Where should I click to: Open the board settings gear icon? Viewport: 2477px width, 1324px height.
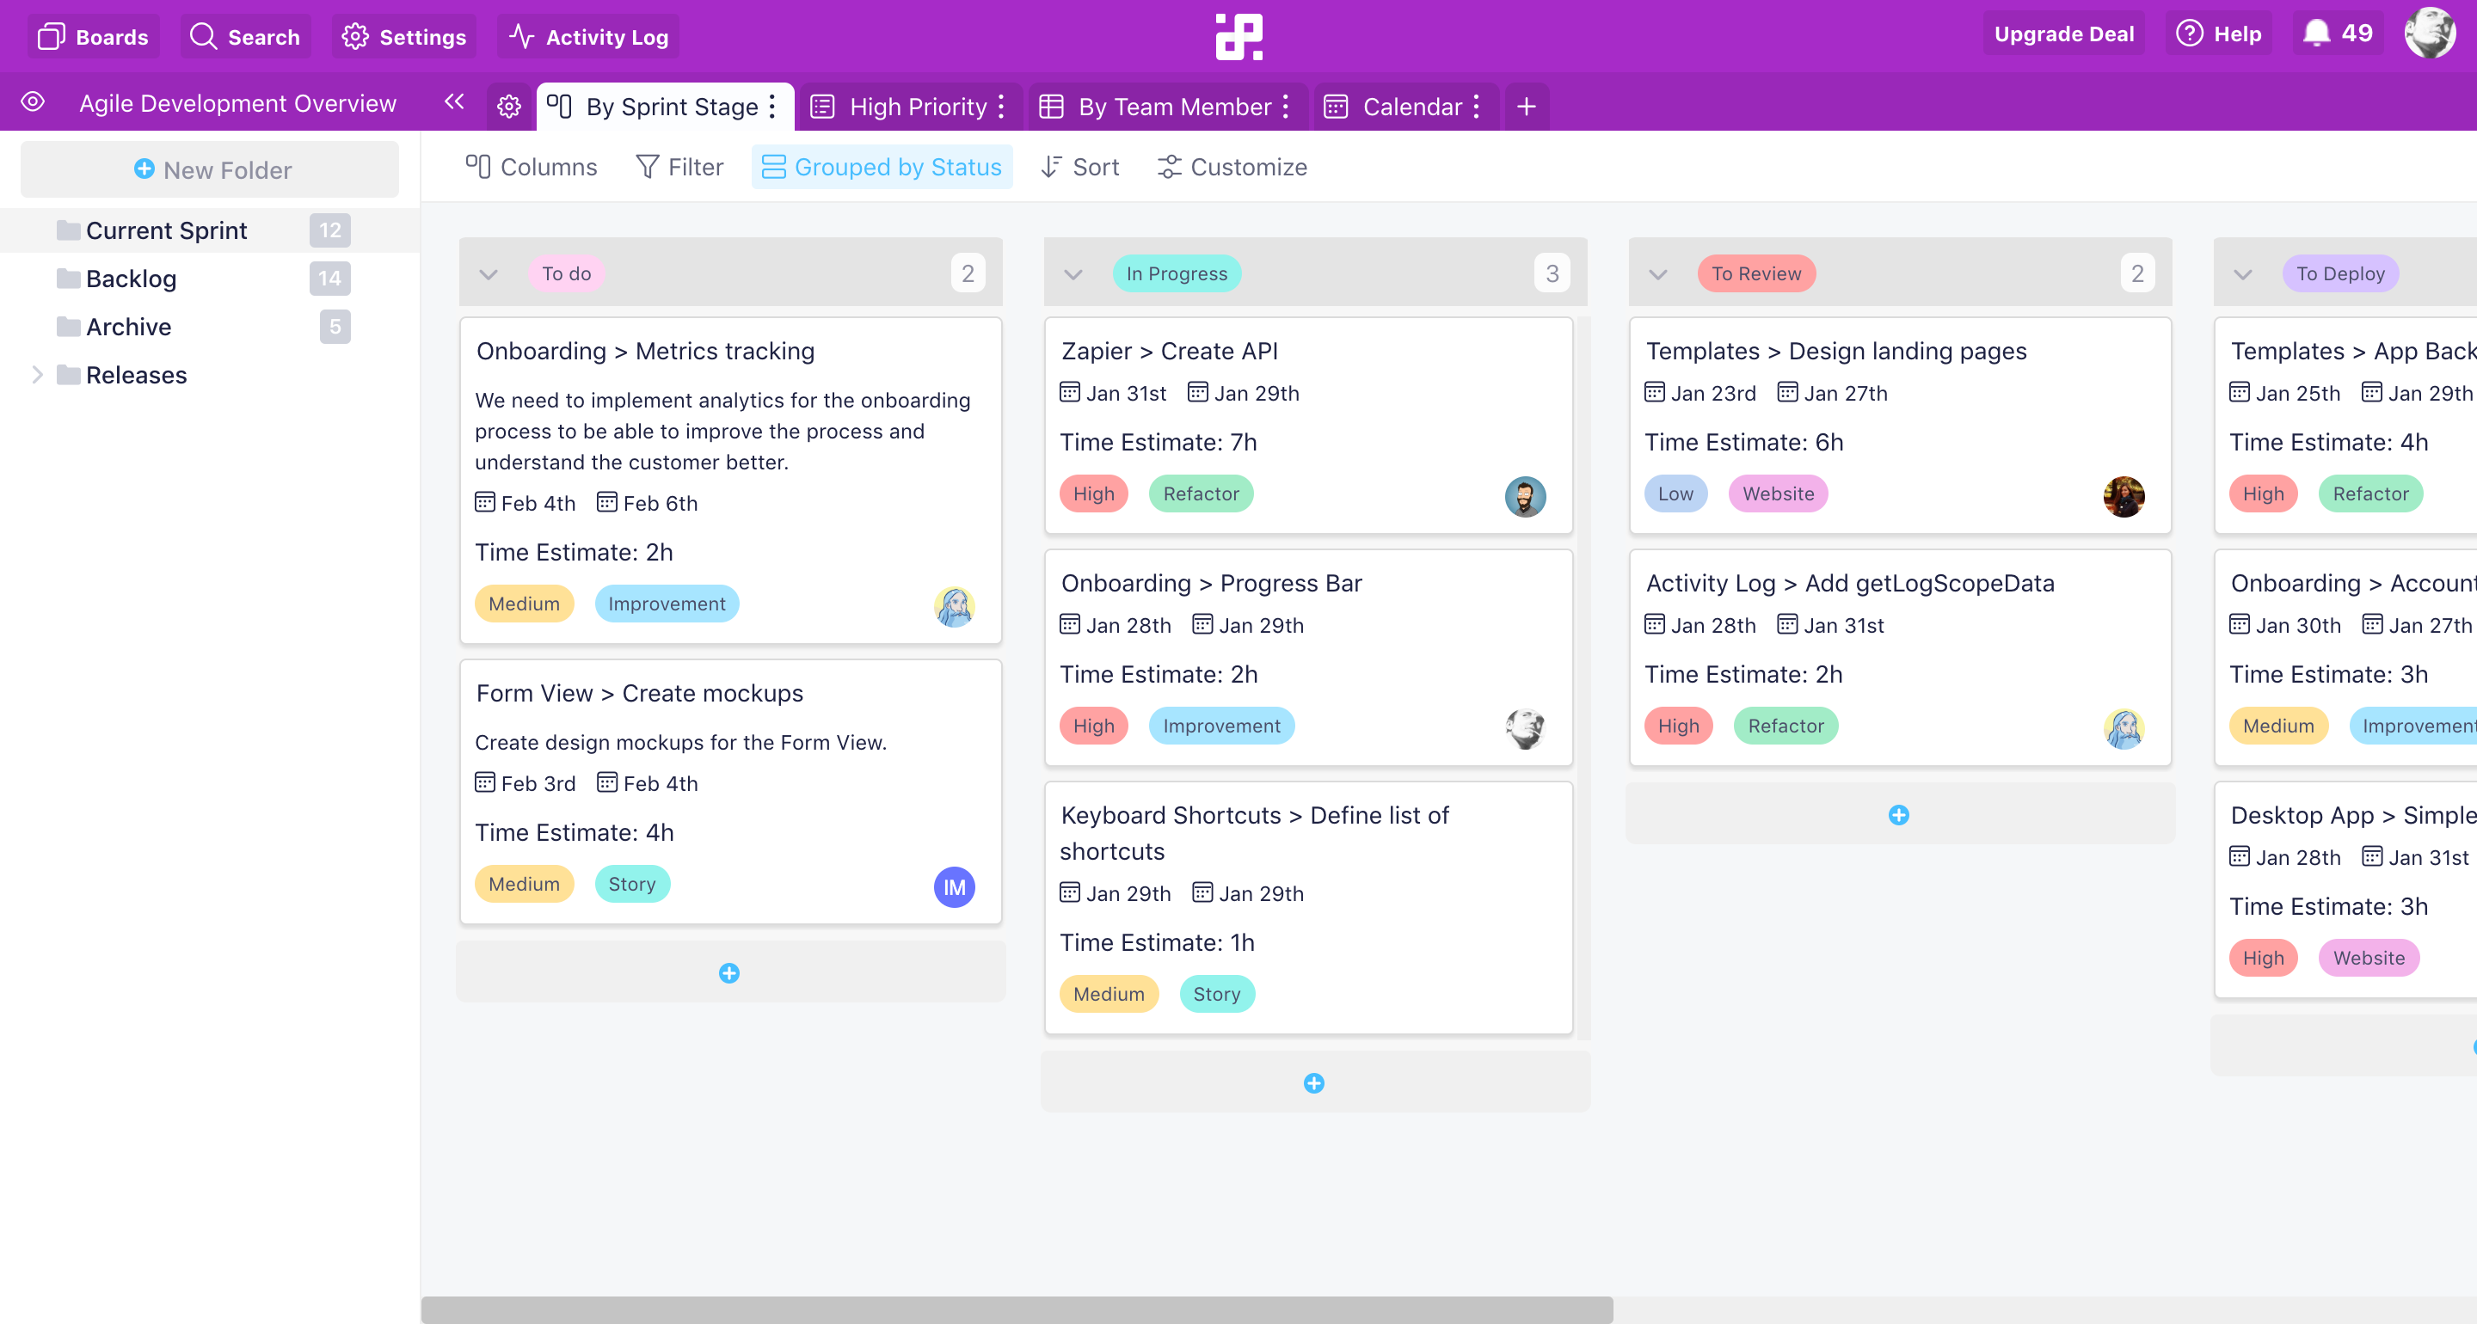(508, 106)
